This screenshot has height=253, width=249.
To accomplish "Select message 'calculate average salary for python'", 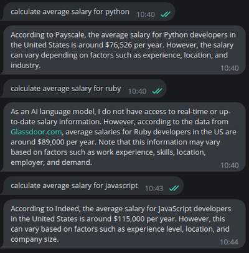I will pos(70,12).
